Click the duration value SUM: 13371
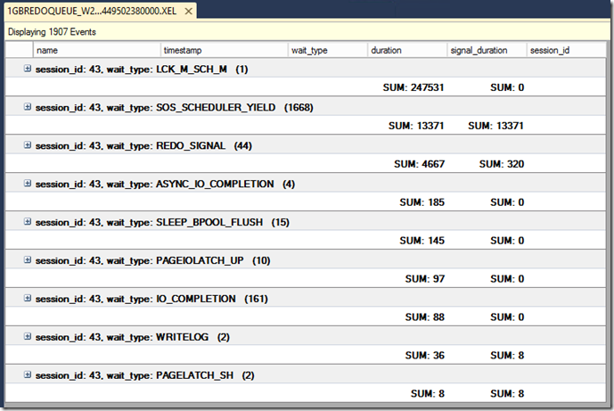Image resolution: width=614 pixels, height=411 pixels. coord(416,126)
